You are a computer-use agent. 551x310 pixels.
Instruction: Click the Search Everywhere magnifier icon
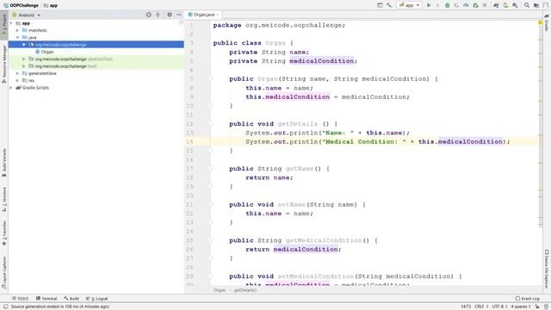[526, 5]
